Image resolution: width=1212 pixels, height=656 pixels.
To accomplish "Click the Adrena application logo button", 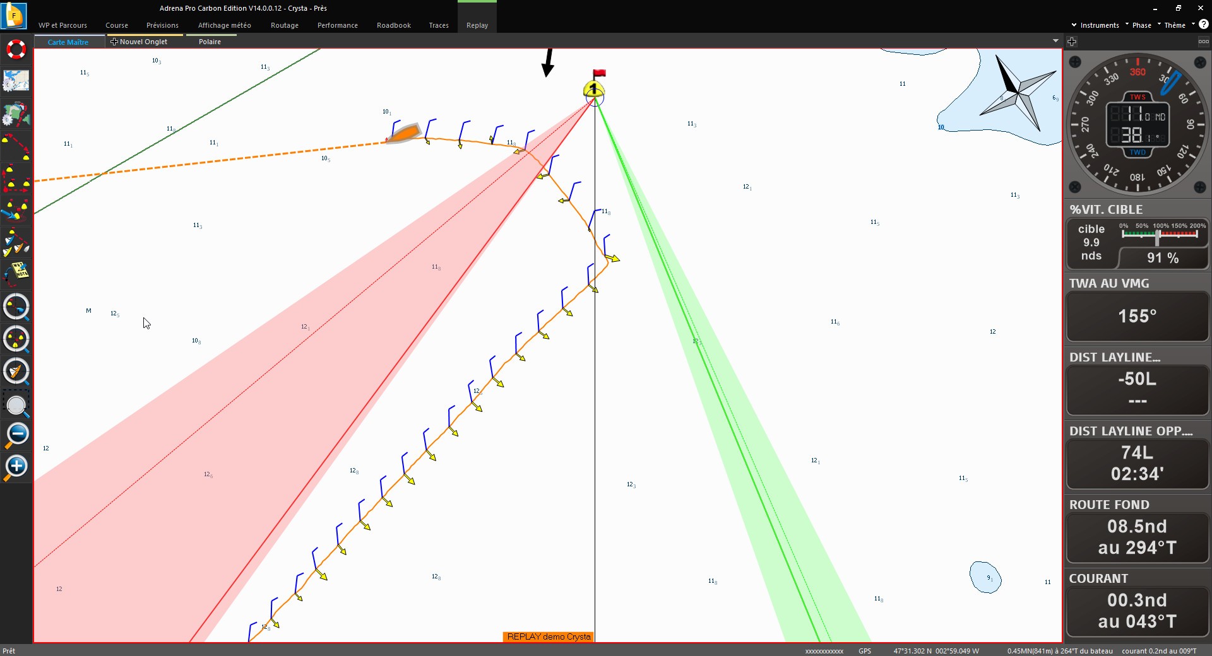I will tap(14, 15).
